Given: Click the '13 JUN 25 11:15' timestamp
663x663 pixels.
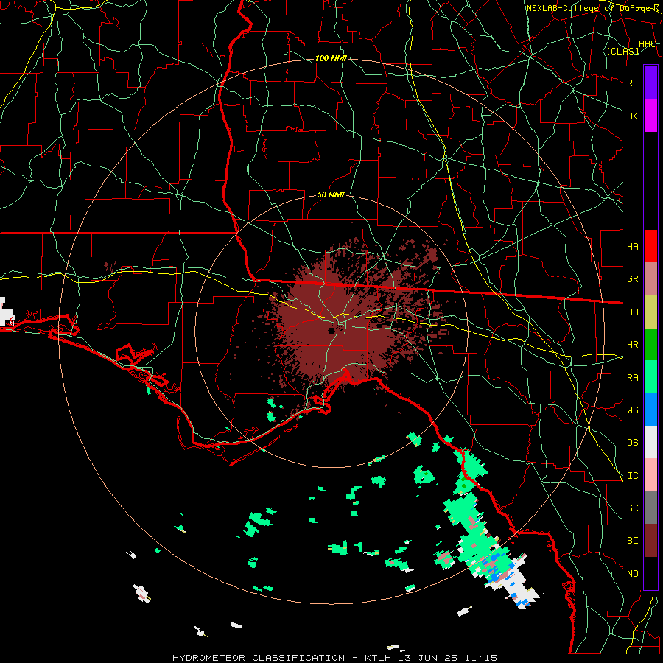Looking at the screenshot, I should 449,658.
